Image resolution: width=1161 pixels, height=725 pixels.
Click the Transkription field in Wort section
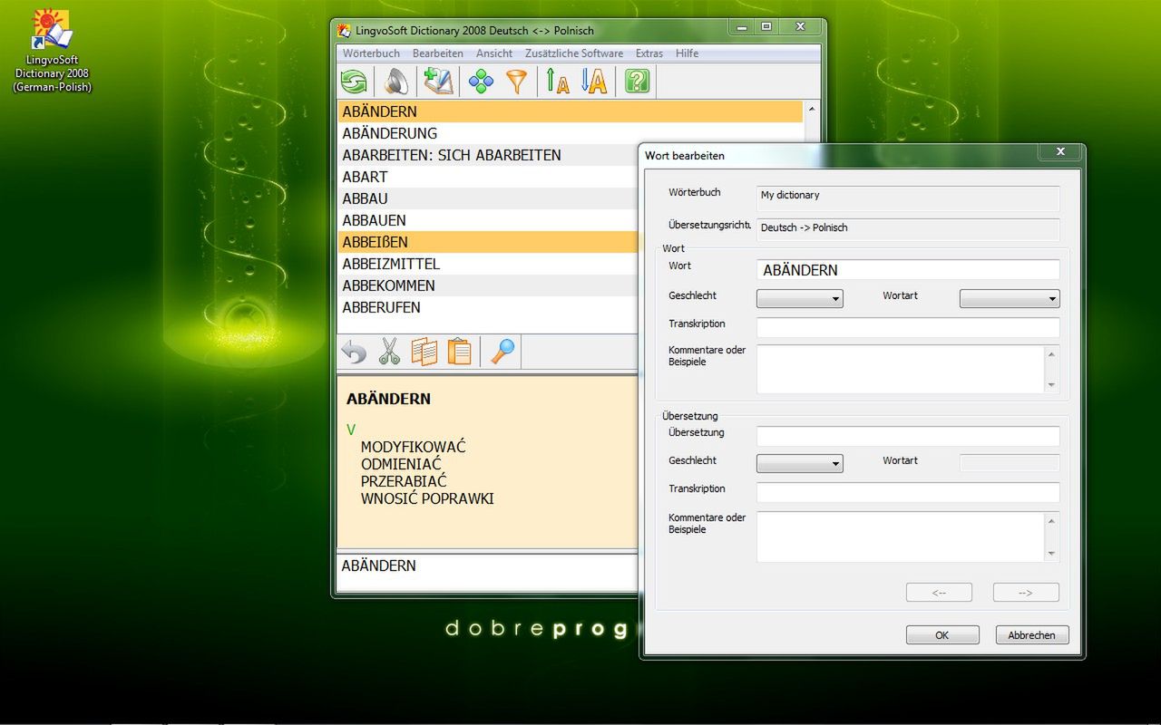pos(908,327)
